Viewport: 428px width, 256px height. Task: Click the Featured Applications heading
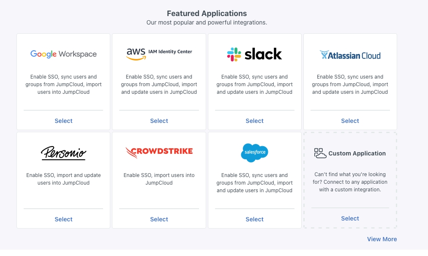pos(207,14)
